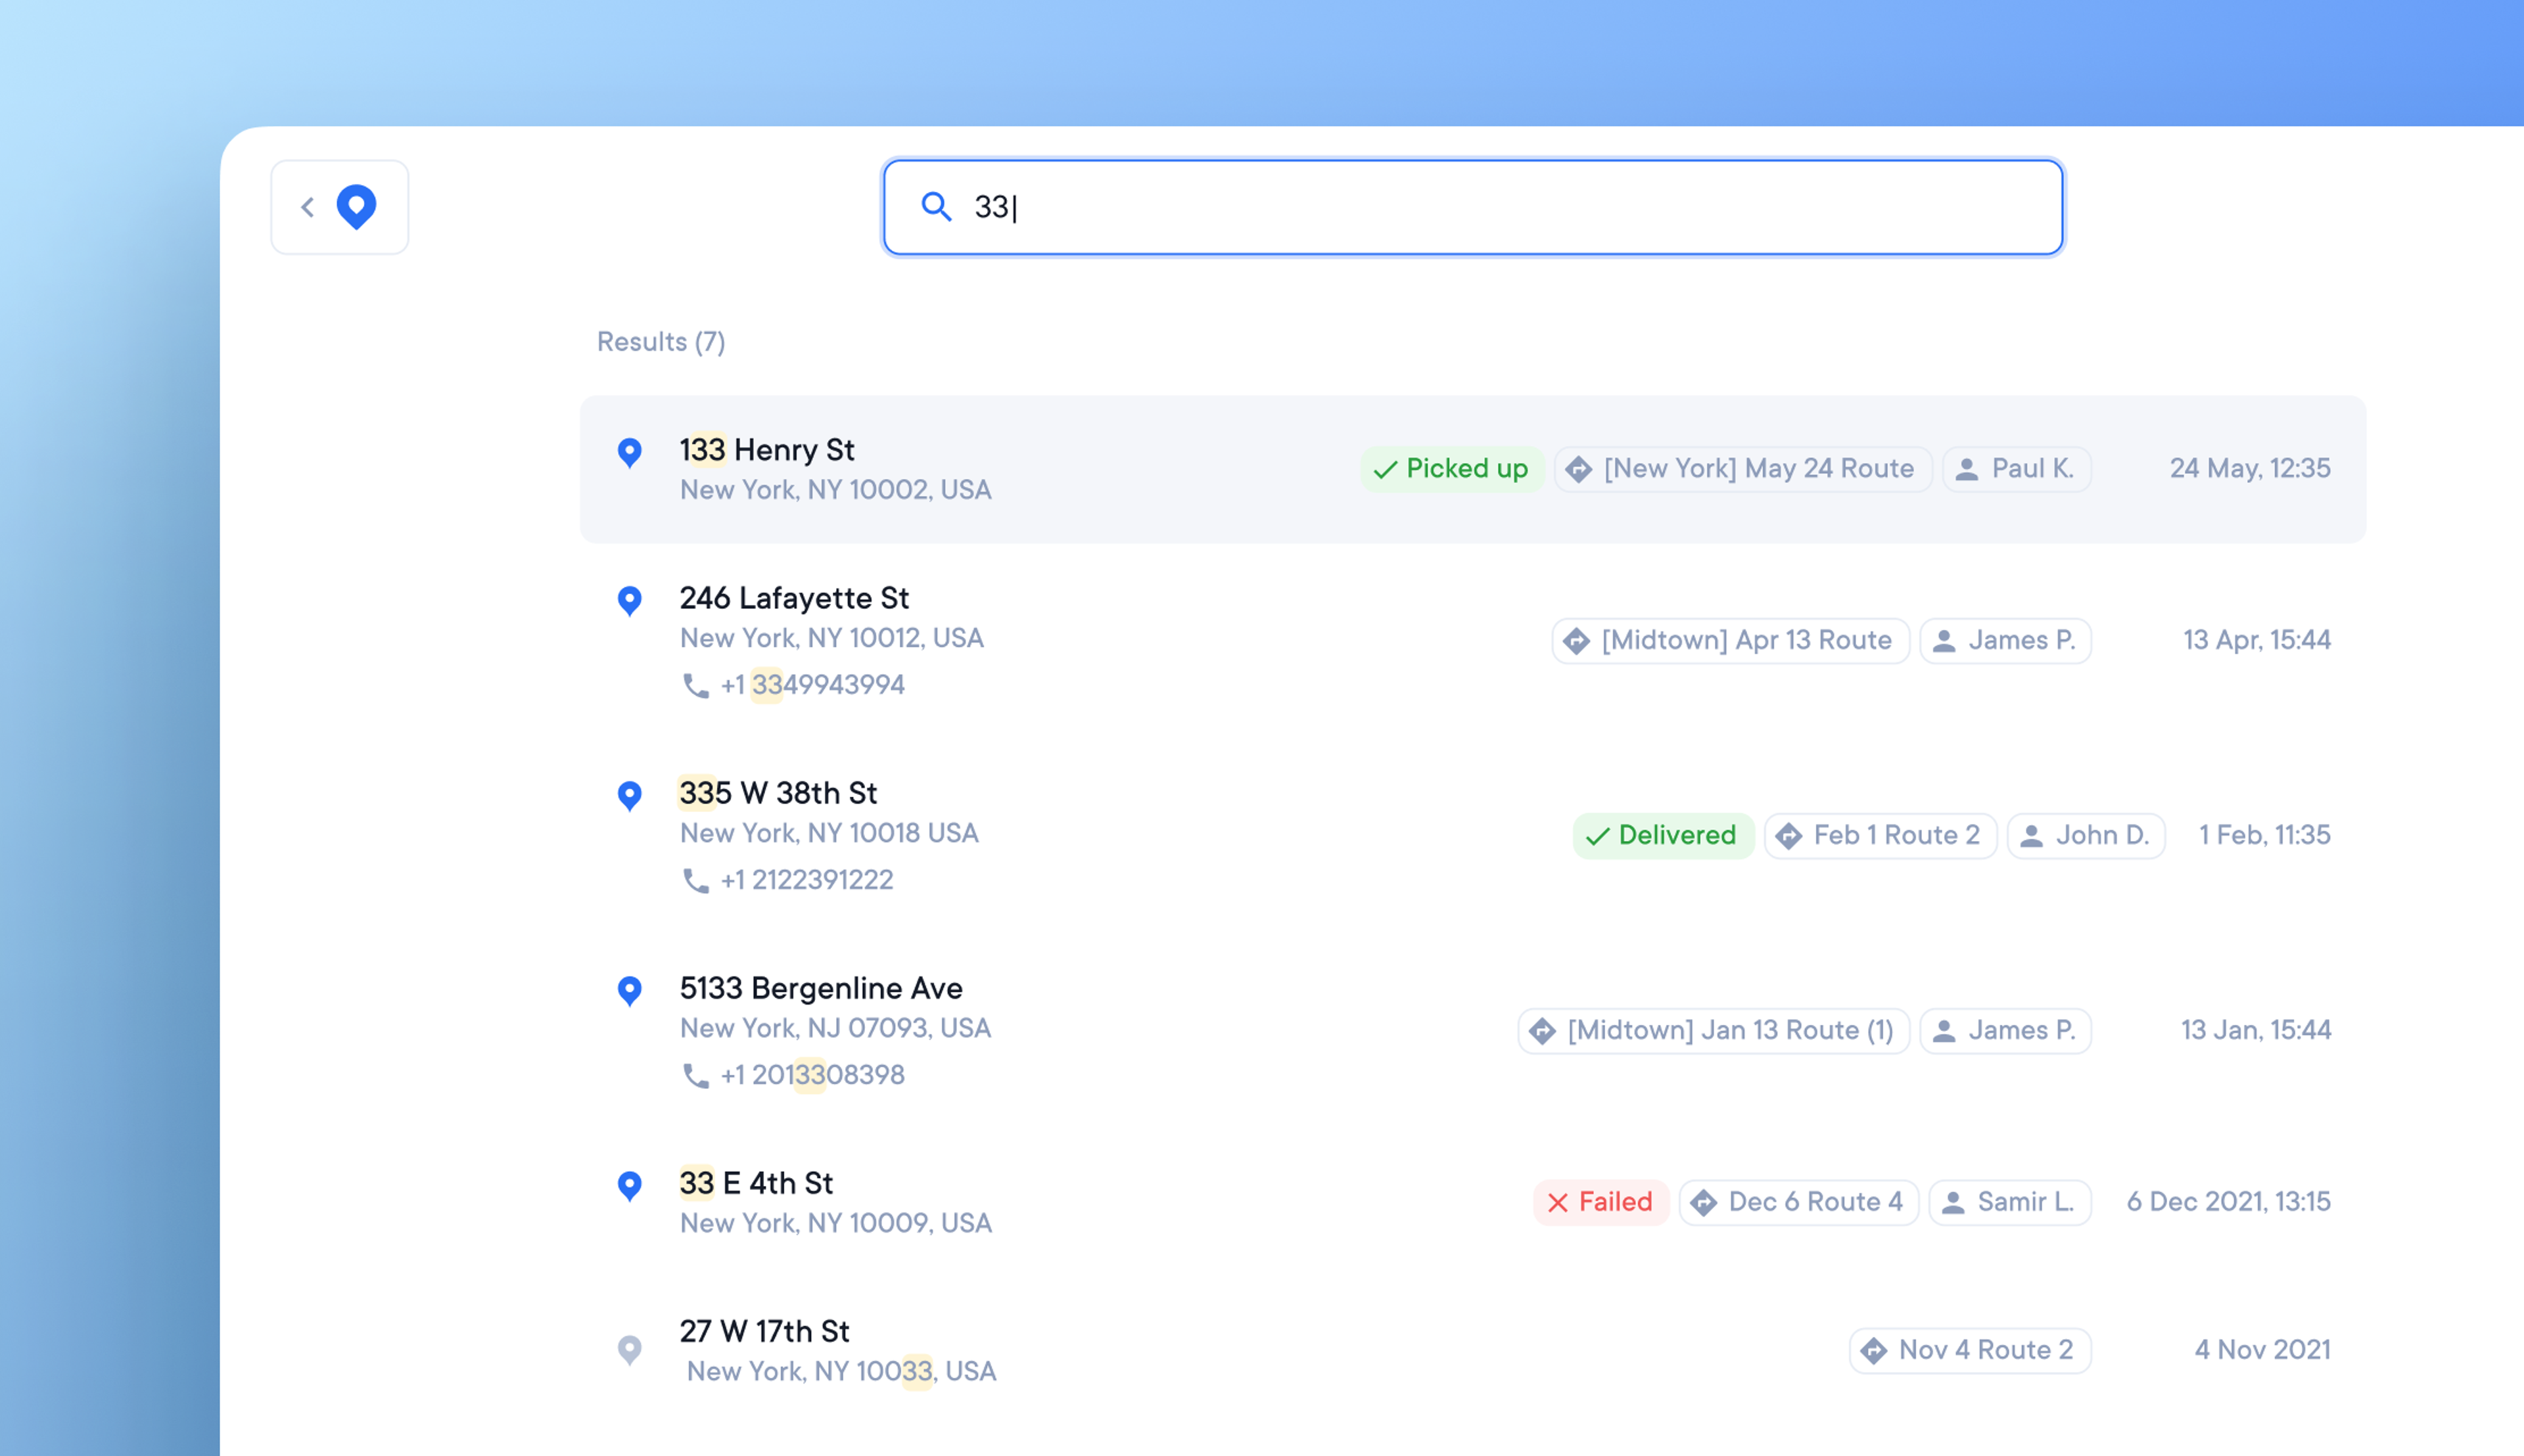2524x1456 pixels.
Task: Click phone number +1 2013308398
Action: (812, 1075)
